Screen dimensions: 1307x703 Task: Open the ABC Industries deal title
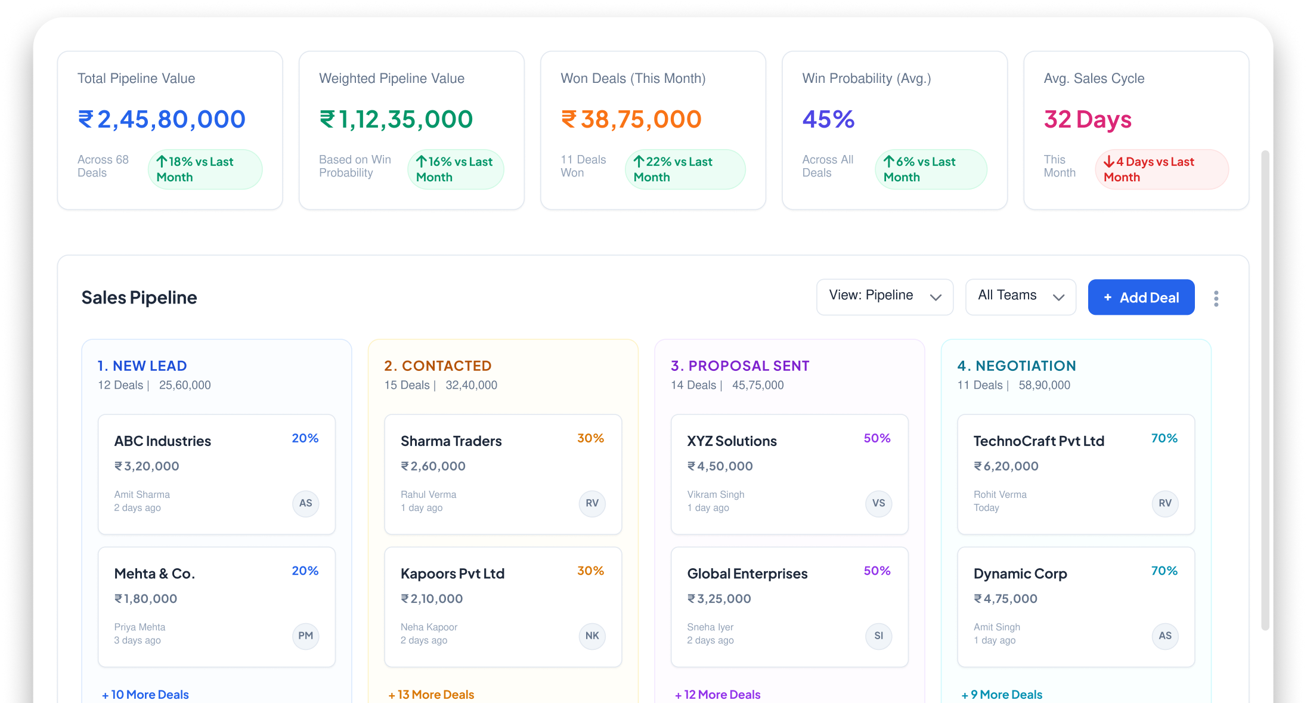pyautogui.click(x=163, y=441)
